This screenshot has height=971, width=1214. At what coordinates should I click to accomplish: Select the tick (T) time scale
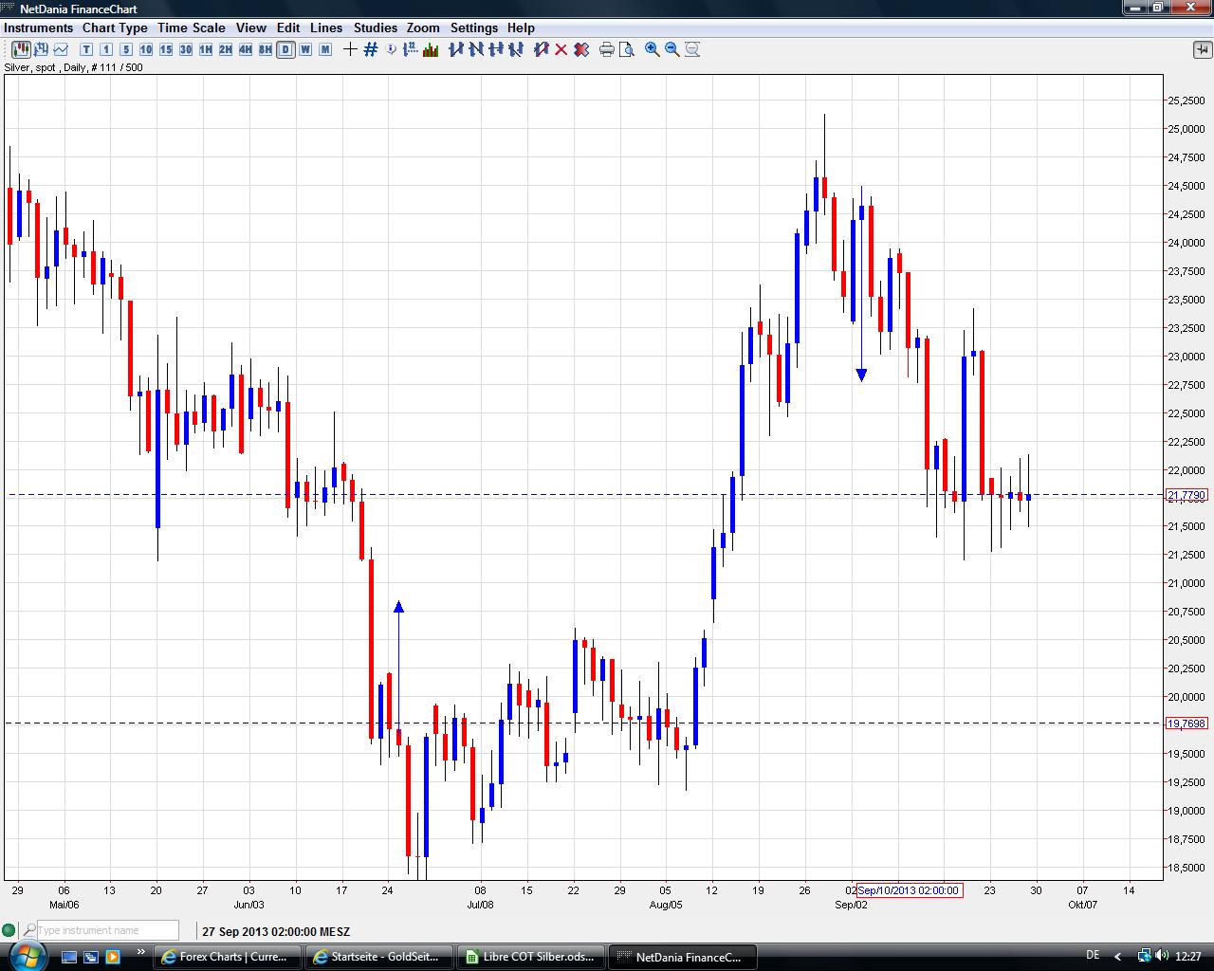(x=86, y=49)
